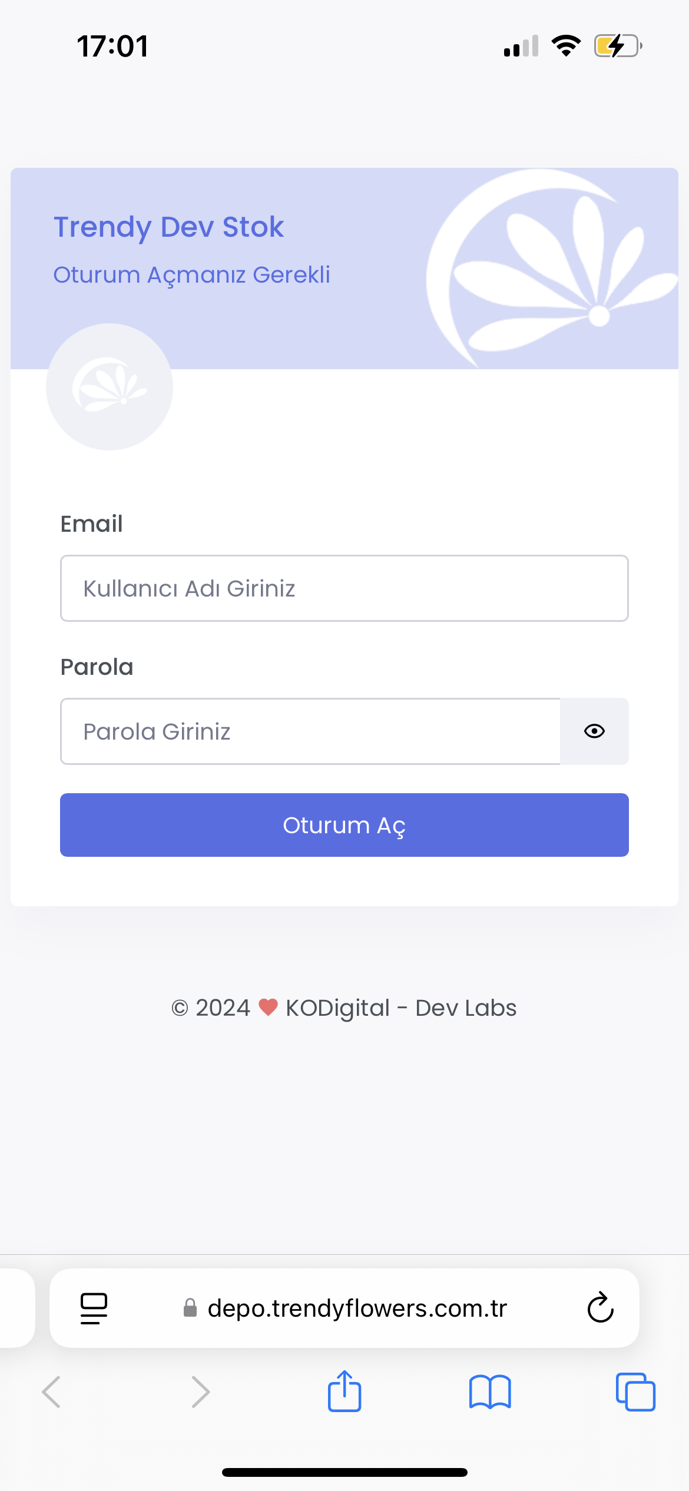Image resolution: width=689 pixels, height=1491 pixels.
Task: Tap the Wi-Fi status icon
Action: pos(566,46)
